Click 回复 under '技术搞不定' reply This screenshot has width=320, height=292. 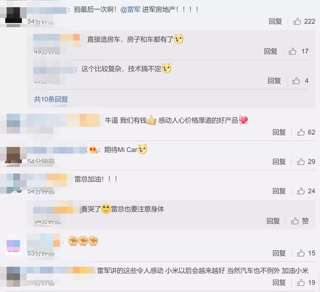pos(274,81)
